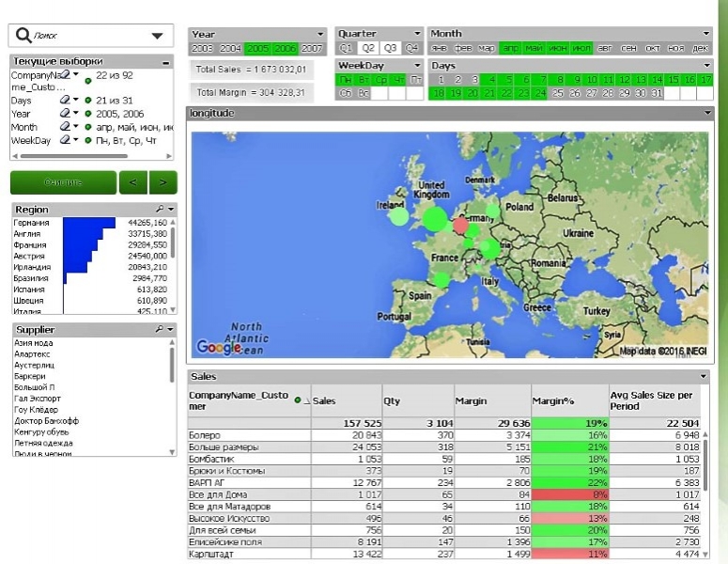Open the Sales table panel dropdown arrow
The height and width of the screenshot is (564, 728).
point(704,376)
